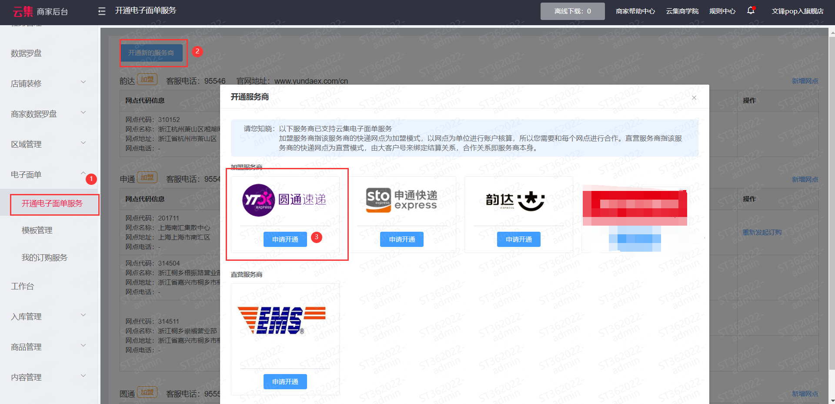
Task: Click 新增网点 for 圆通
Action: pyautogui.click(x=805, y=394)
